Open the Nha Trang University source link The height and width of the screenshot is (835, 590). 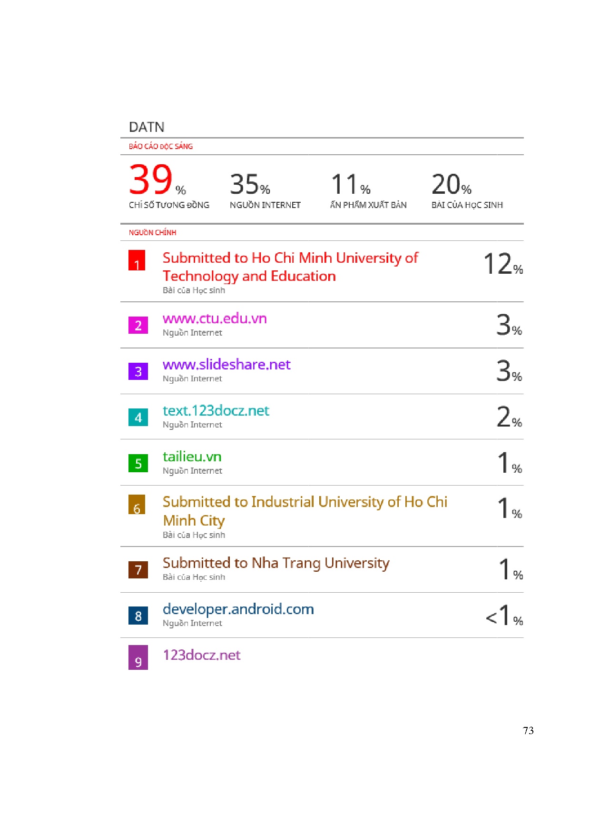click(276, 563)
